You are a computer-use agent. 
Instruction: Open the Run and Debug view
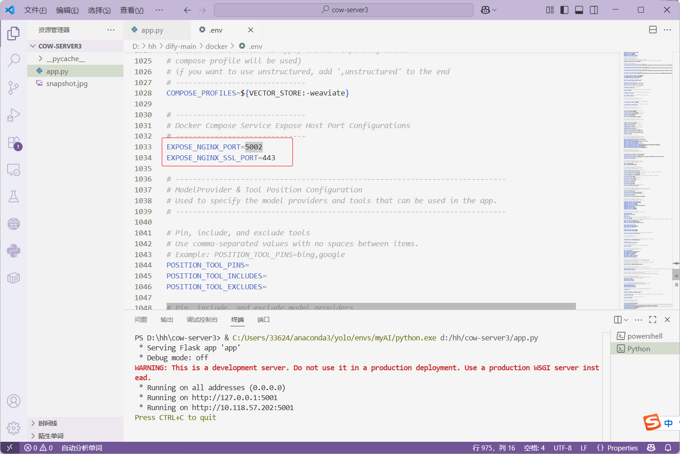click(14, 115)
